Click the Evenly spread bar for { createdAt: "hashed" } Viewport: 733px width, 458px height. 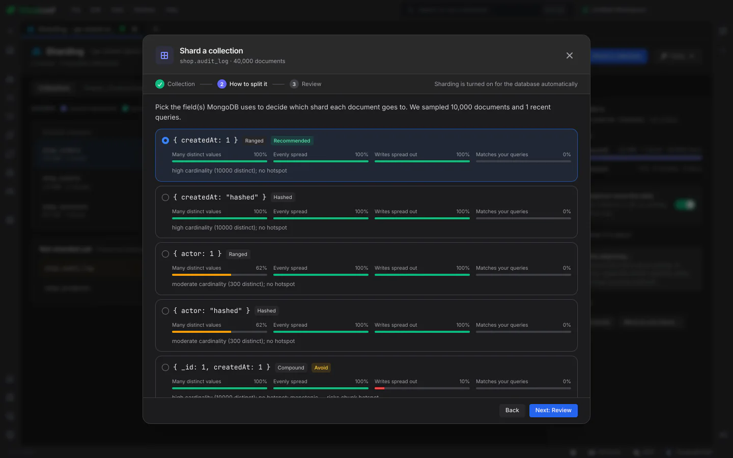pyautogui.click(x=321, y=218)
